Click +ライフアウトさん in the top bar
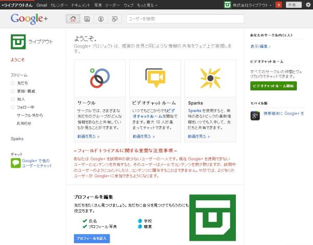The image size is (313, 245). tap(17, 5)
